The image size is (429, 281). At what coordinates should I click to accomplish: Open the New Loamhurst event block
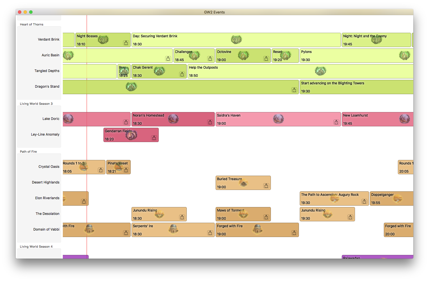pyautogui.click(x=373, y=119)
